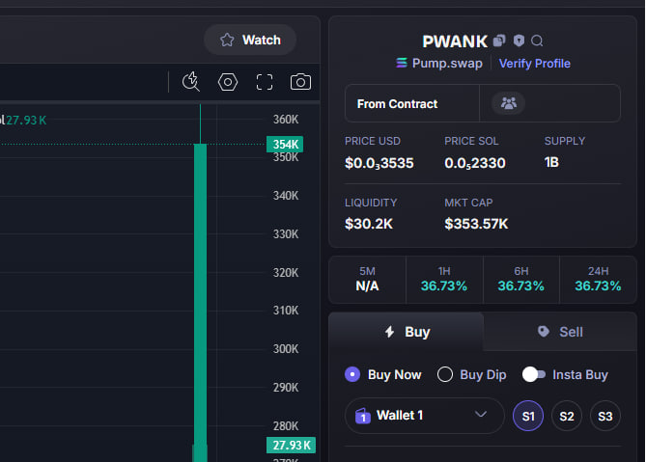Screen dimensions: 646x462
Task: Click the PRICE SOL value 0.0₅2330
Action: pos(475,163)
